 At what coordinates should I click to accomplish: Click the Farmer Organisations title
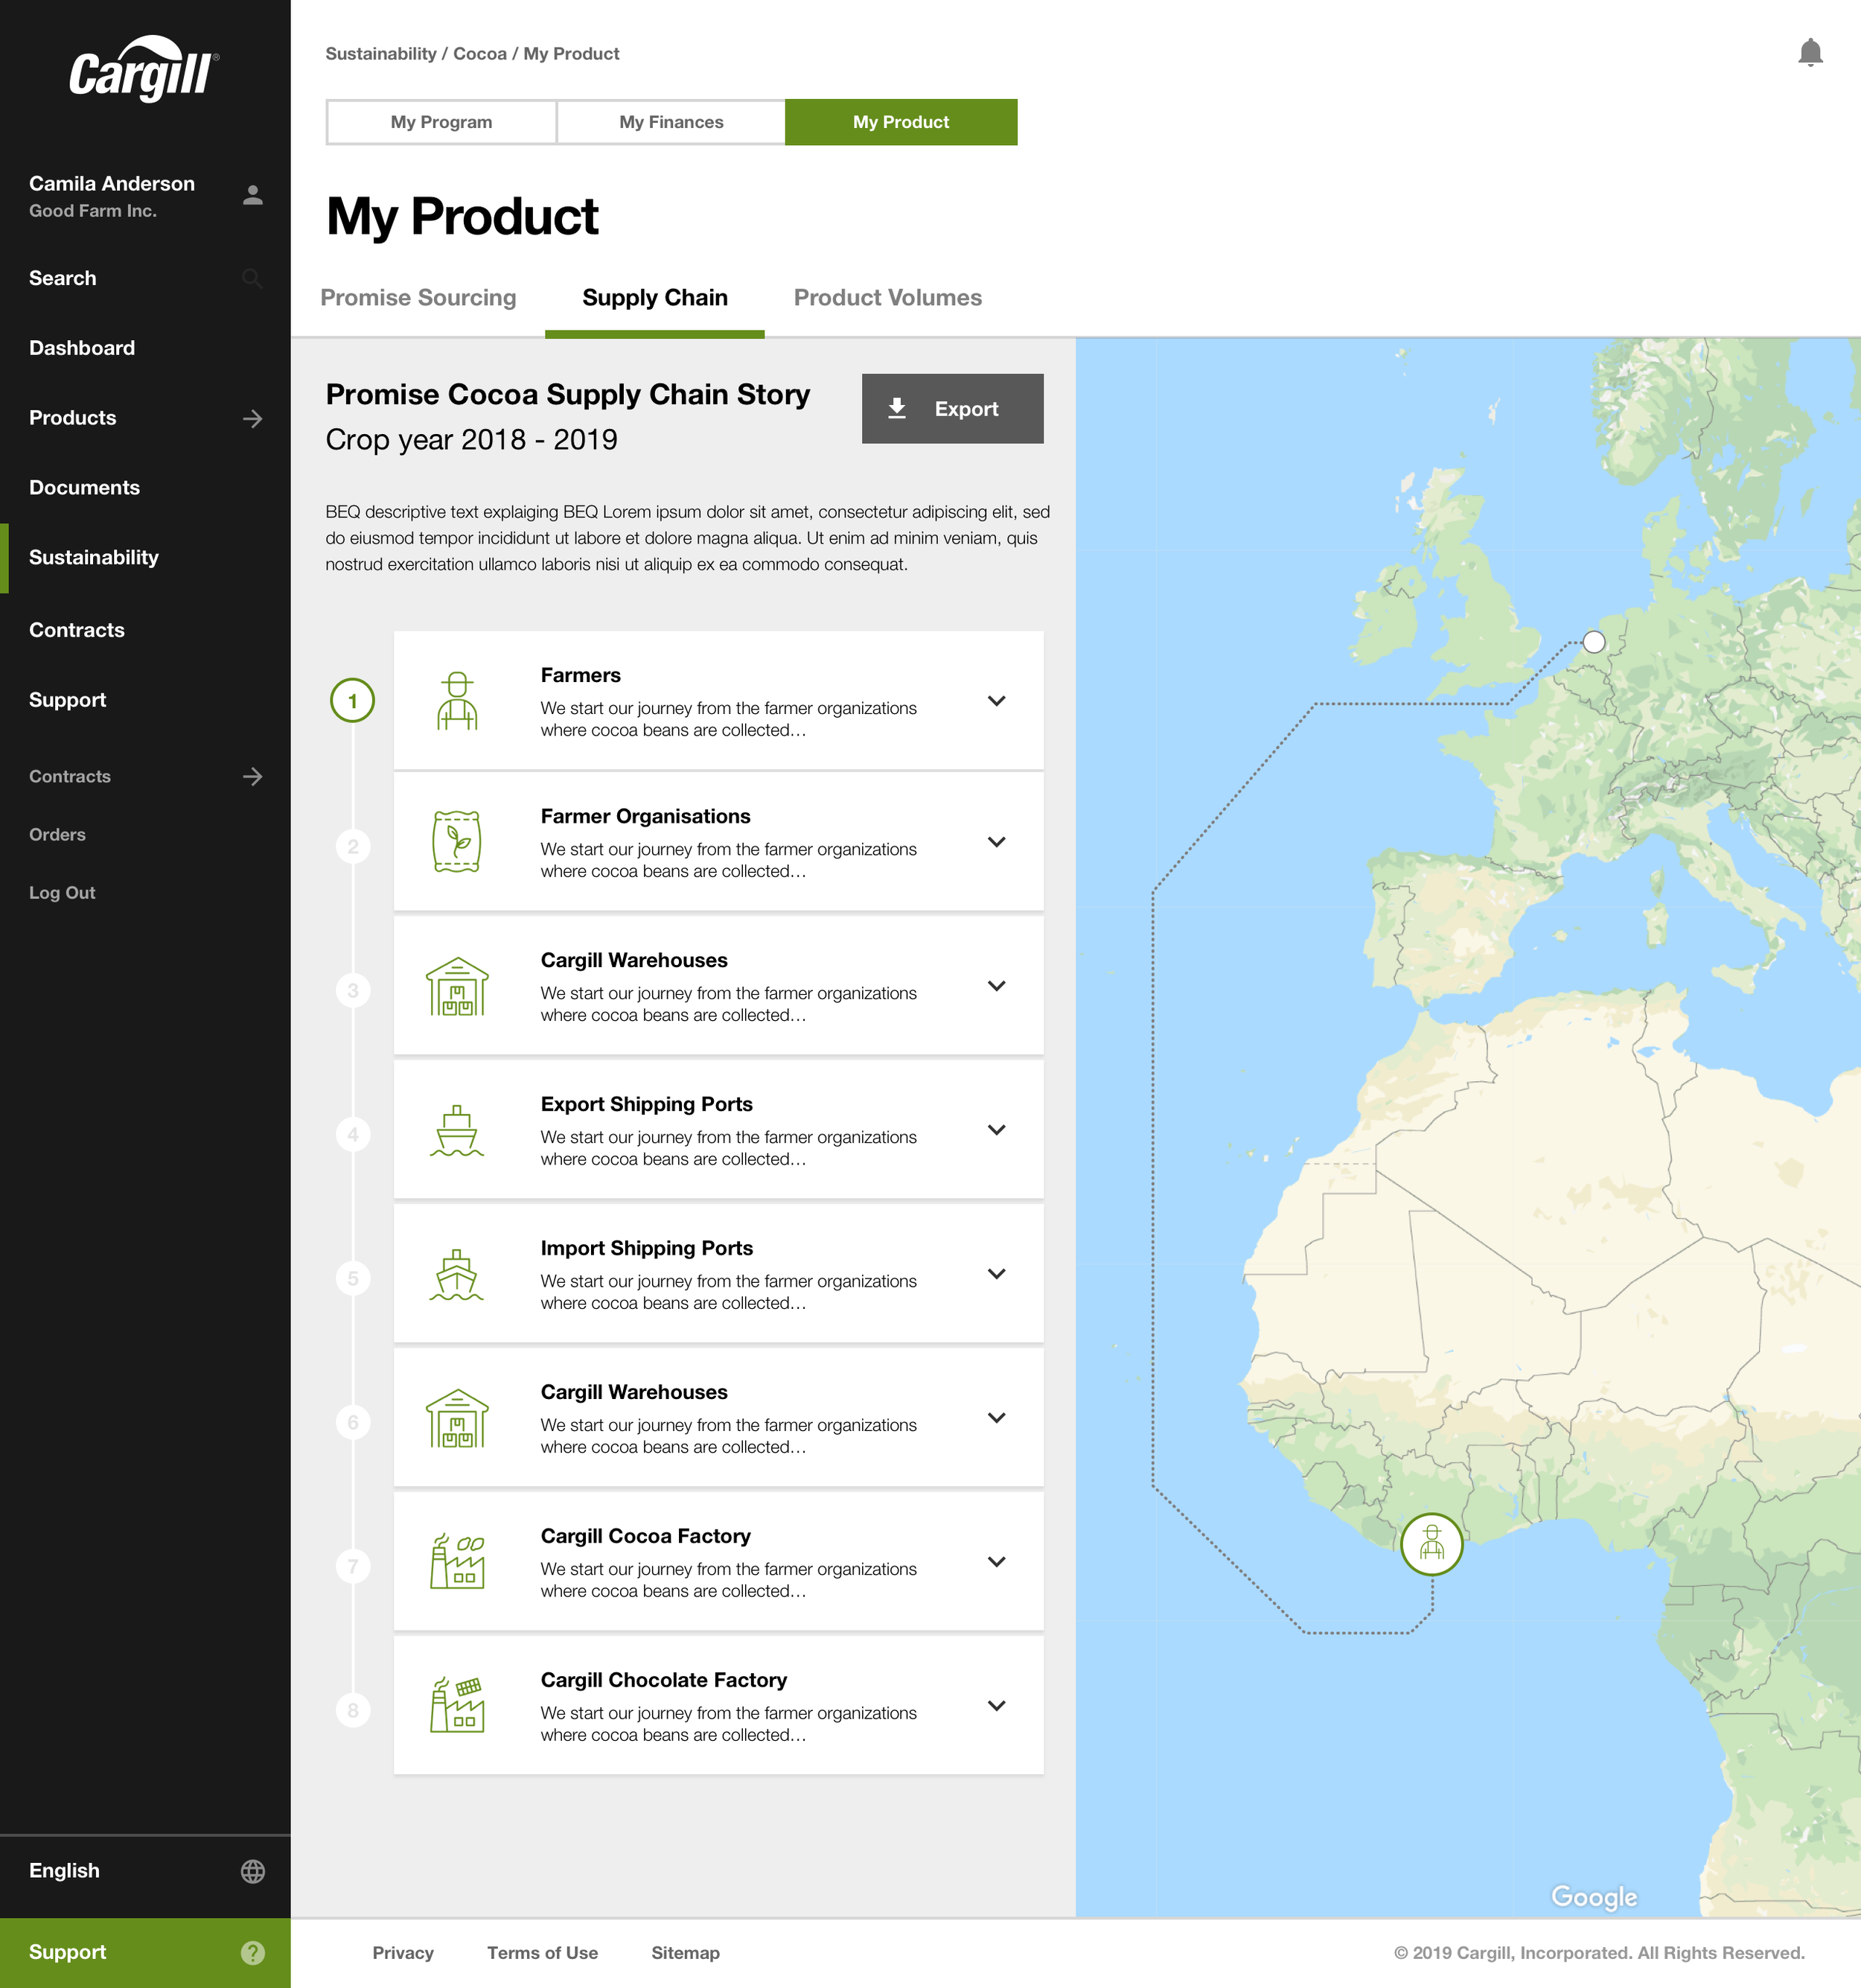pos(646,816)
